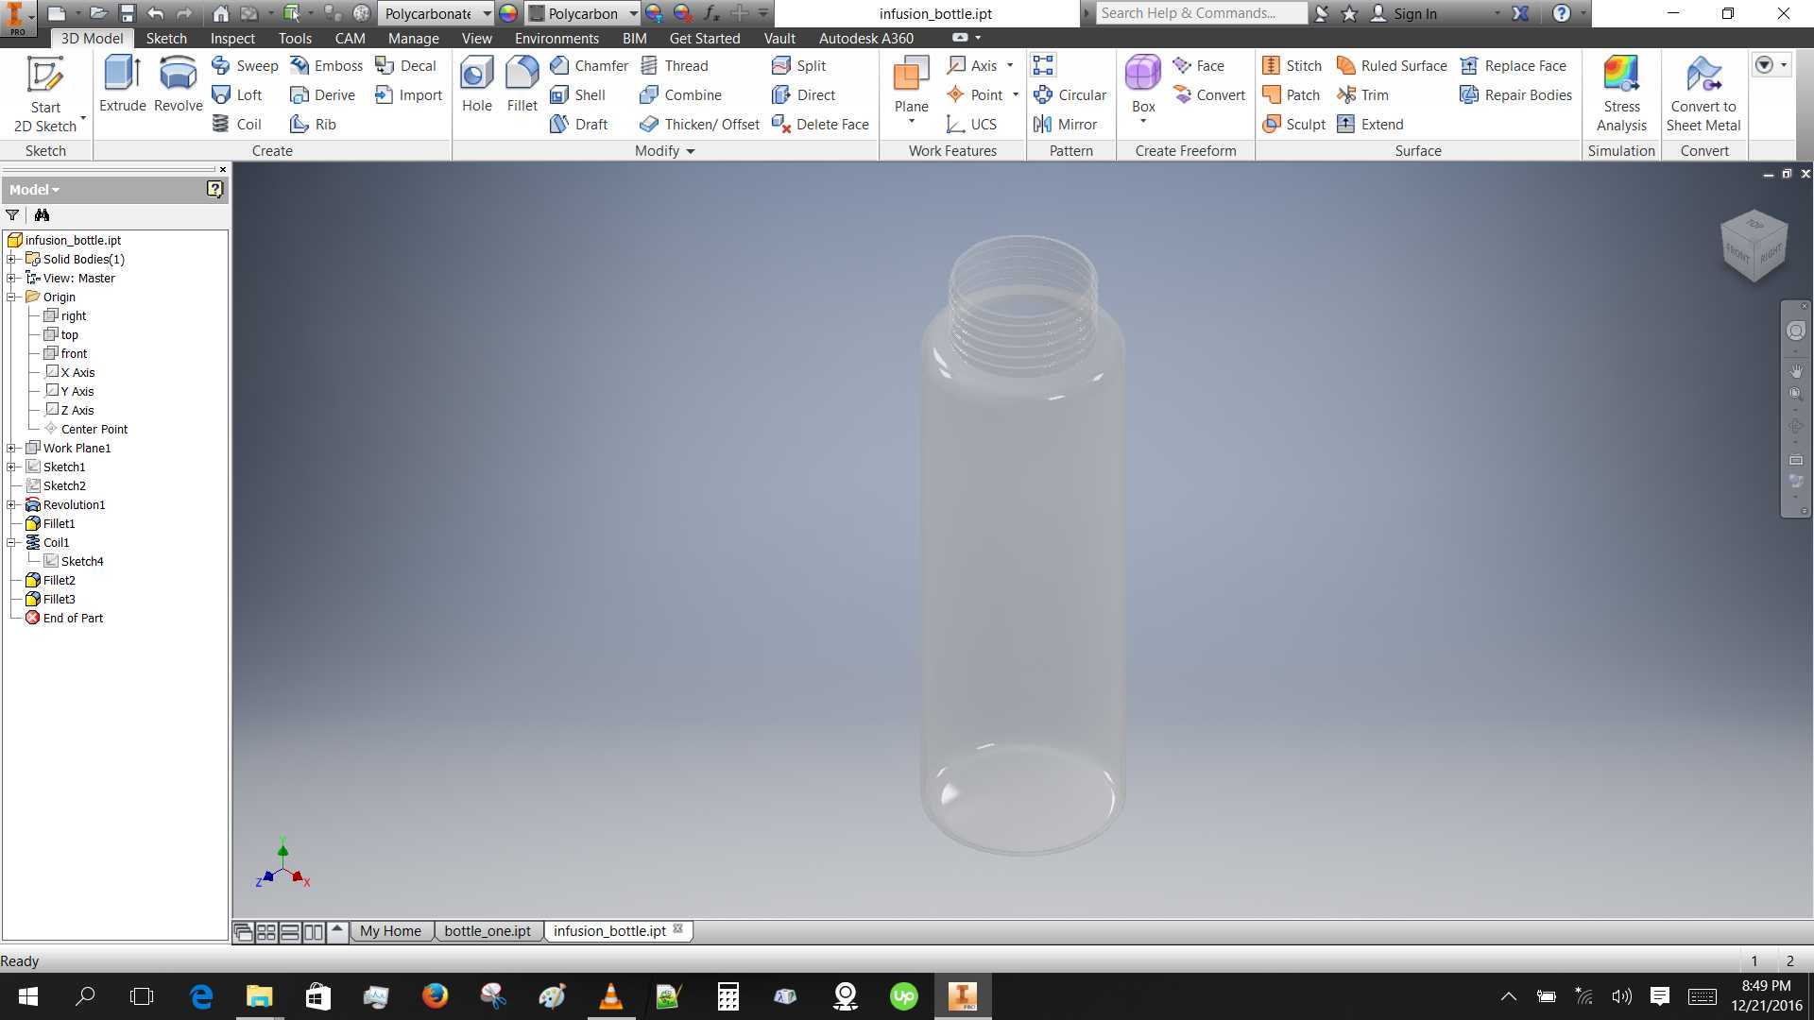The width and height of the screenshot is (1814, 1020).
Task: Switch to bottle_one.ipt document tab
Action: coord(488,931)
